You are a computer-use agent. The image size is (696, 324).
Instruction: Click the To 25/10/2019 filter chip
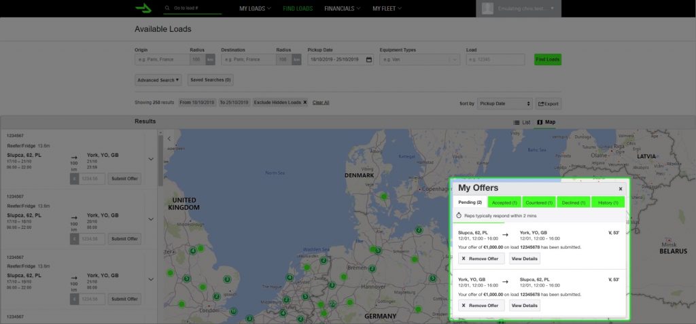(x=234, y=103)
